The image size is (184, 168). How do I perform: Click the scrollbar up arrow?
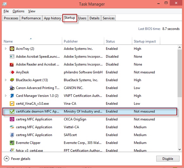pyautogui.click(x=180, y=47)
